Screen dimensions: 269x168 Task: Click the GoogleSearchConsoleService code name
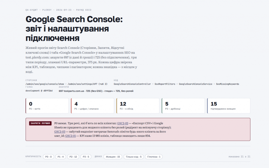(x=195, y=84)
